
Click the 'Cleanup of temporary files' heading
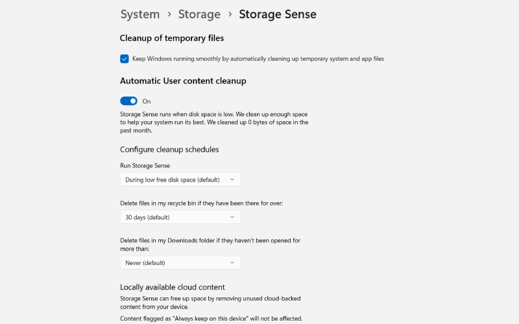click(x=171, y=38)
